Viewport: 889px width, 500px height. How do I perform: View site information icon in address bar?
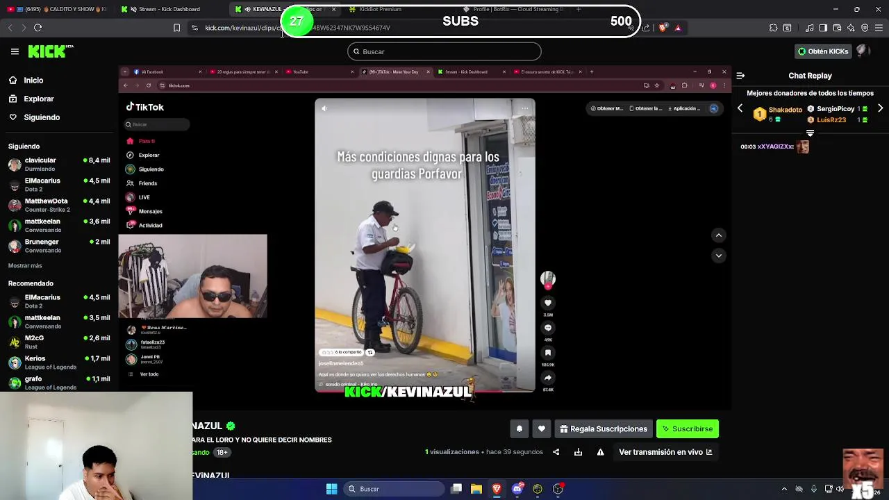click(194, 28)
